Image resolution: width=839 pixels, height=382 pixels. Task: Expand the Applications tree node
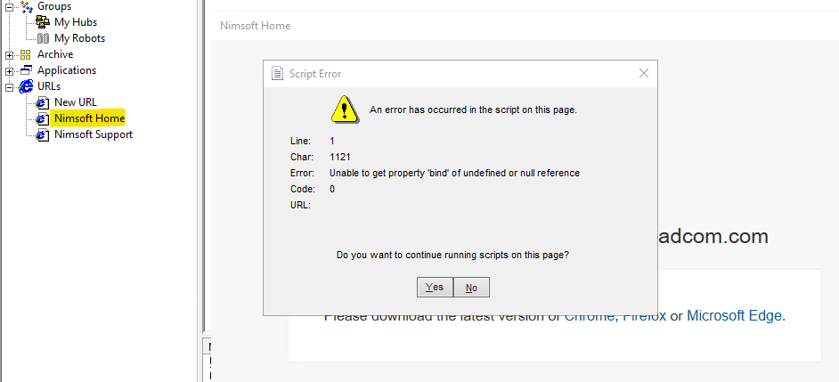tap(9, 71)
